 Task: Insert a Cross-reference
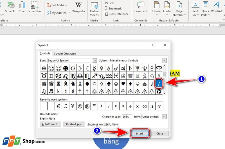[116, 14]
